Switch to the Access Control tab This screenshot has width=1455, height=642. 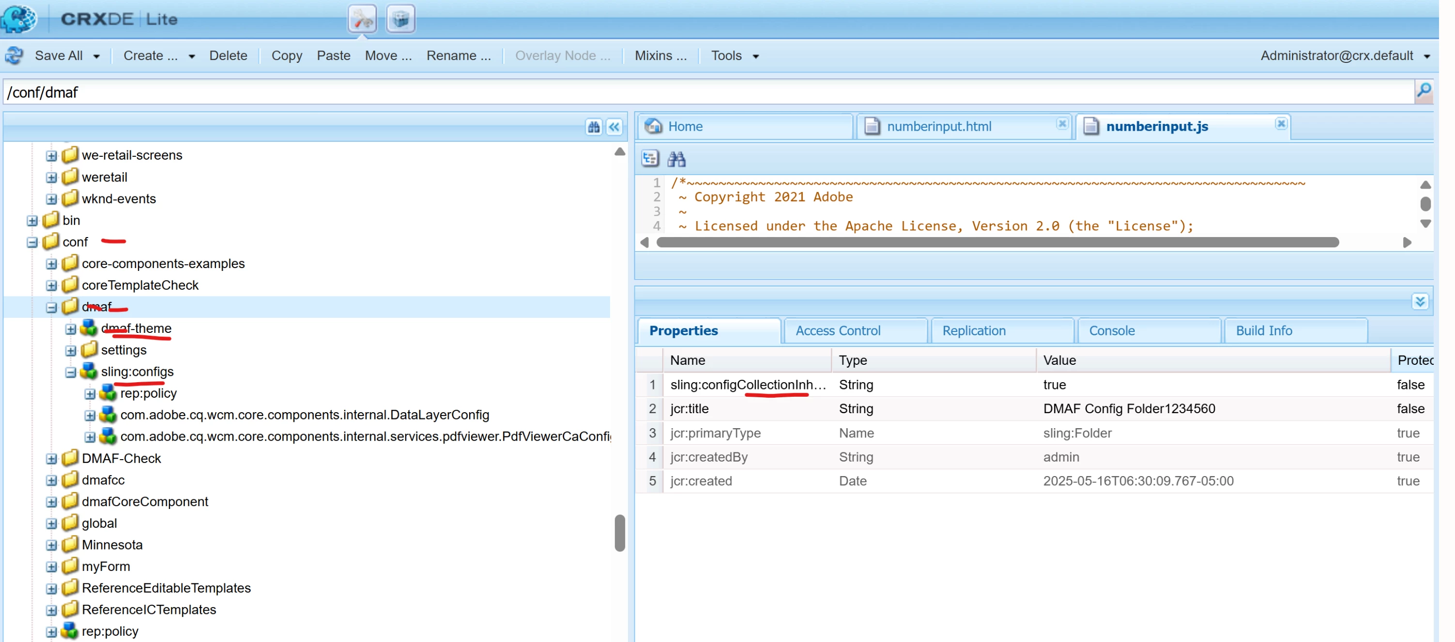click(838, 330)
